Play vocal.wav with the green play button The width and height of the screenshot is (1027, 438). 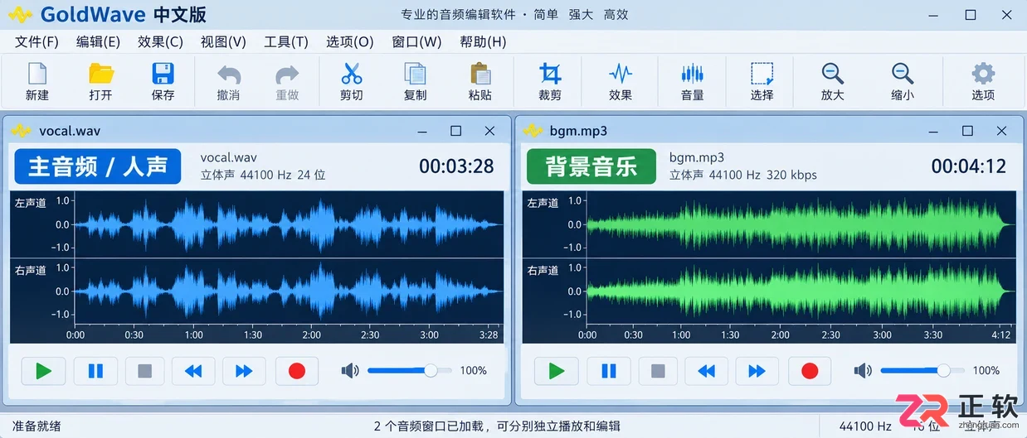(x=43, y=371)
